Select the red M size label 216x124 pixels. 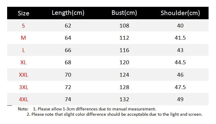tap(23, 38)
